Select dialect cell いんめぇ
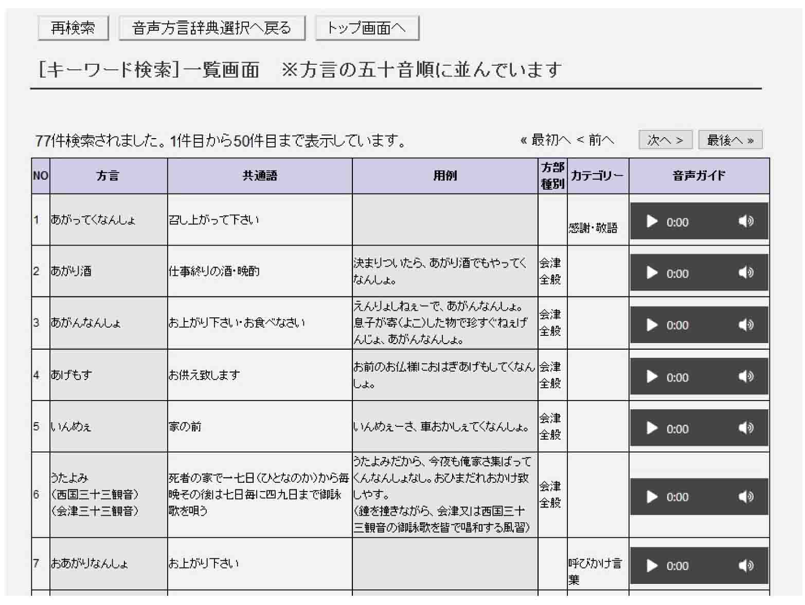The width and height of the screenshot is (805, 605). click(x=108, y=426)
